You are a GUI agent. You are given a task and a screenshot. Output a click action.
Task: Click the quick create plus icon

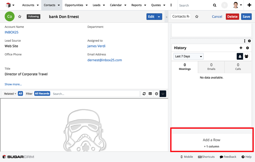tap(249, 5)
